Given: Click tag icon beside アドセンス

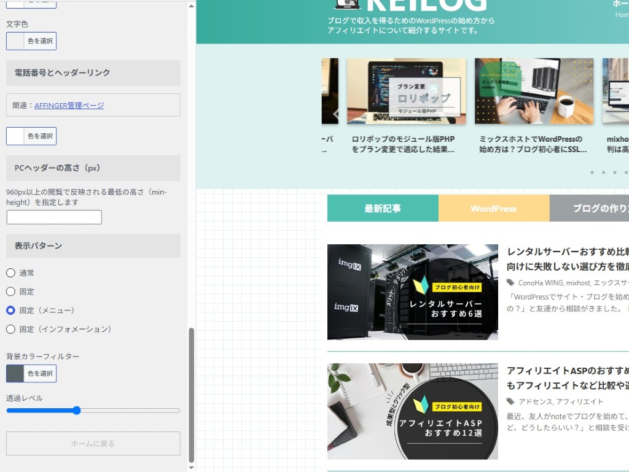Looking at the screenshot, I should (x=510, y=401).
